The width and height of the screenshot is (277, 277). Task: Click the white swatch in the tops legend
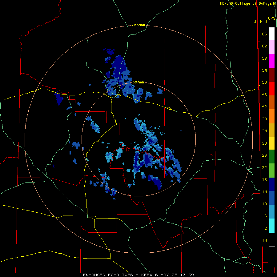272,34
